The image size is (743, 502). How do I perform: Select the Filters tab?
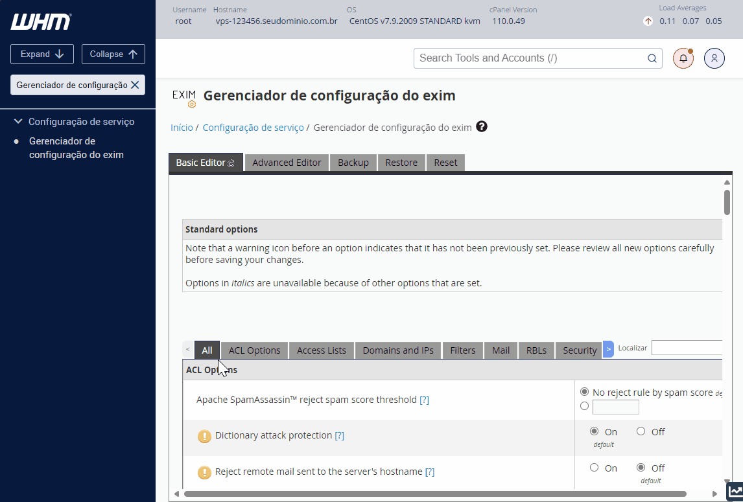(463, 350)
